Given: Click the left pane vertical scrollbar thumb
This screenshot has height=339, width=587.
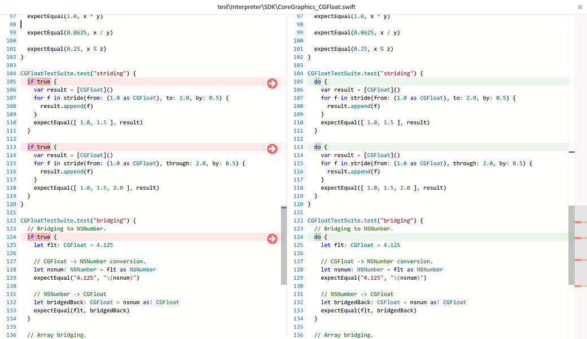Looking at the screenshot, I should [x=284, y=245].
